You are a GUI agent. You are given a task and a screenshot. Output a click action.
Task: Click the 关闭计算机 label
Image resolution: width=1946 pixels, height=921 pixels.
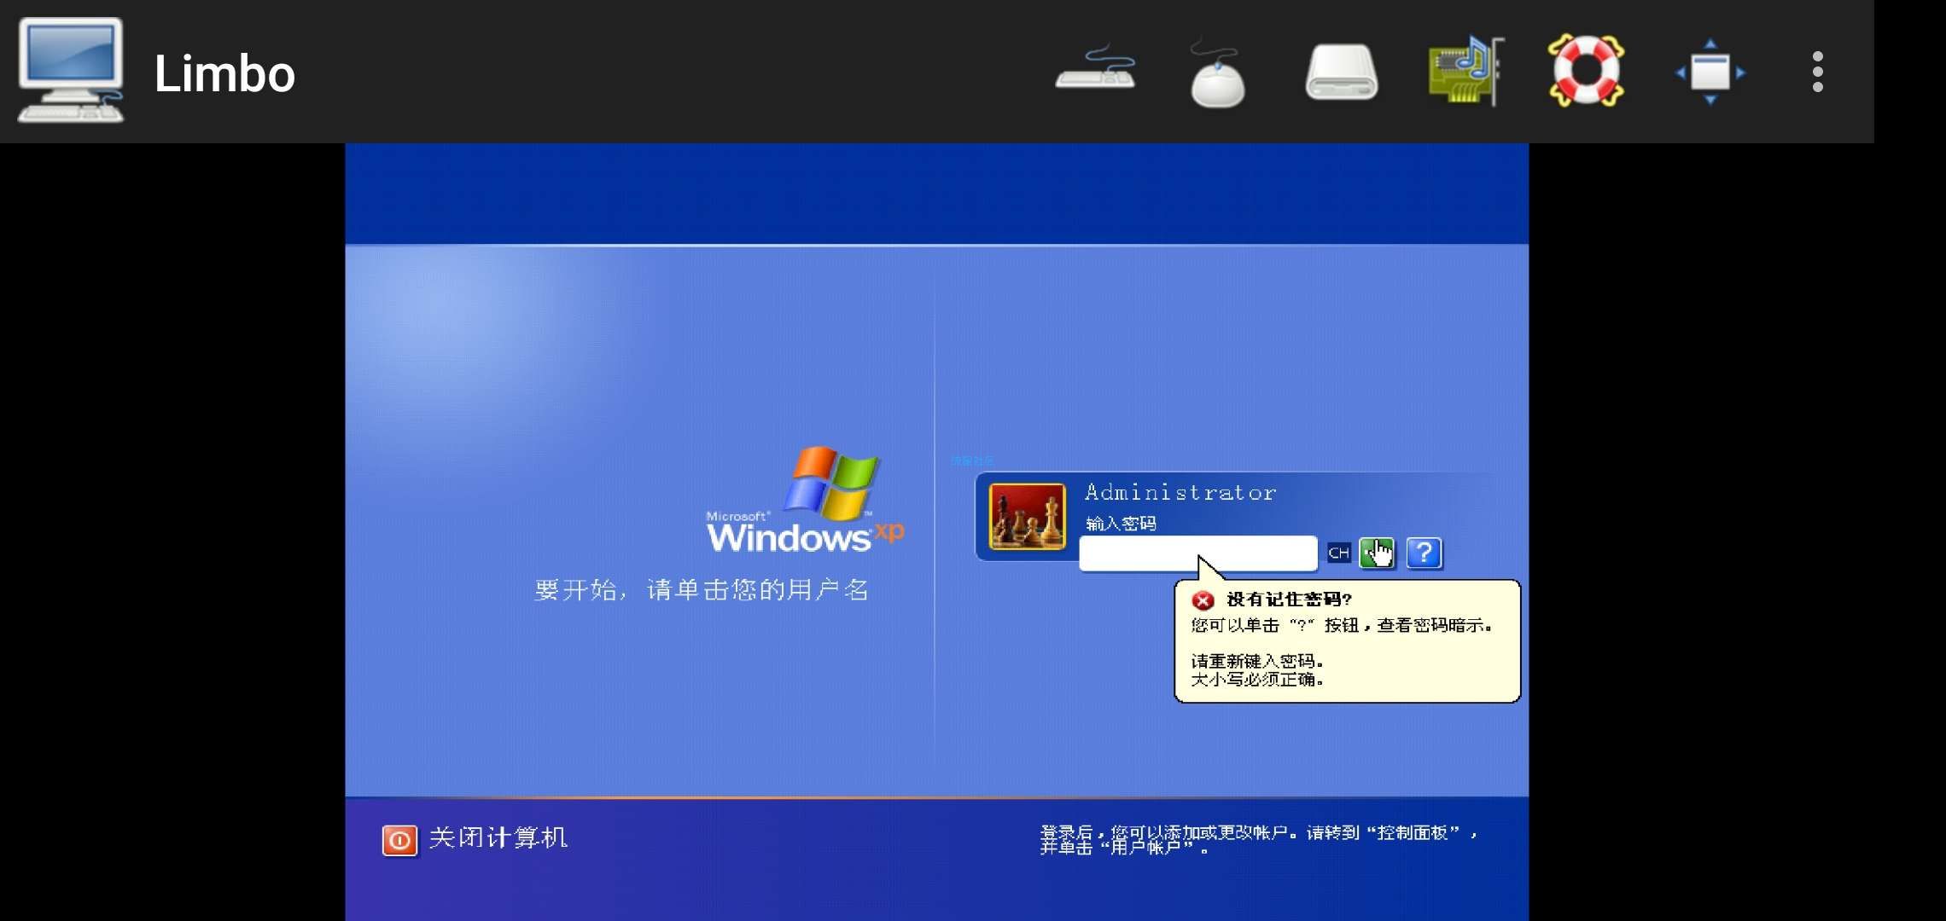coord(498,838)
